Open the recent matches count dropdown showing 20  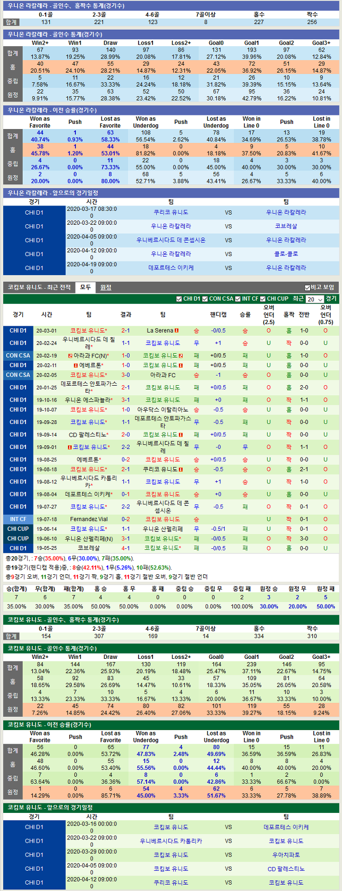[x=314, y=299]
